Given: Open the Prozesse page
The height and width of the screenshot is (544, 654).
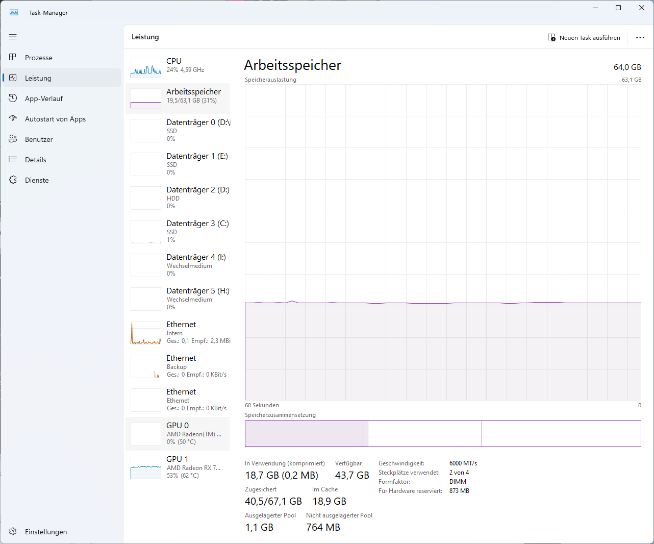Looking at the screenshot, I should (x=61, y=58).
